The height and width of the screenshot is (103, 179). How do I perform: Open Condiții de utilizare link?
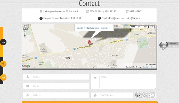(x=149, y=67)
